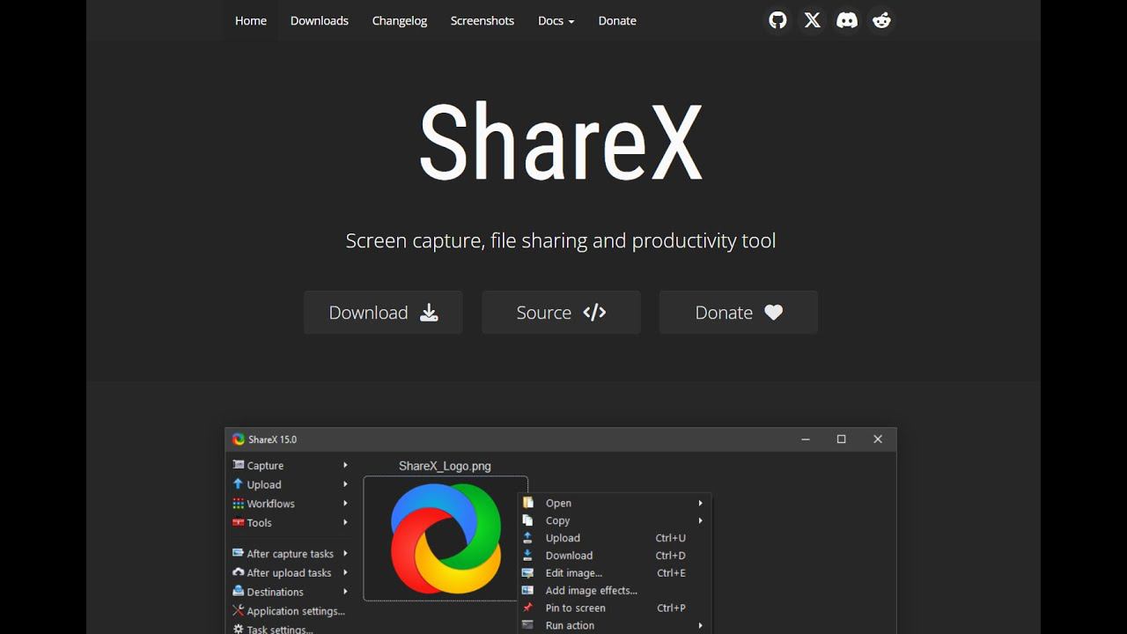Click the Run action icon

pos(528,625)
